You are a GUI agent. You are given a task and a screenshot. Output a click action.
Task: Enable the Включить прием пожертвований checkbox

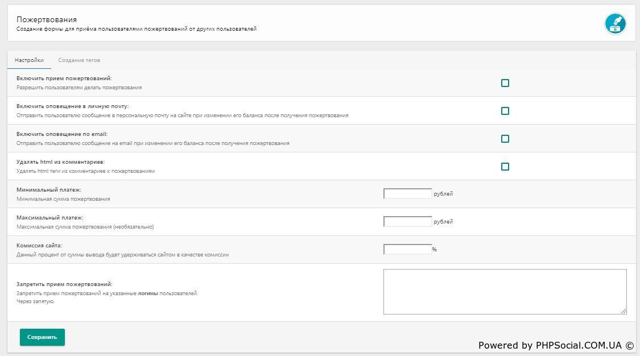(x=505, y=83)
